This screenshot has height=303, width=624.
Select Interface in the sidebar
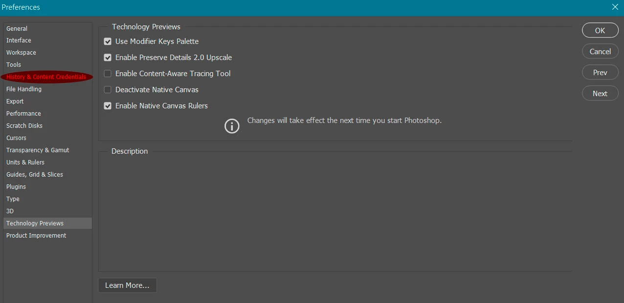coord(47,40)
